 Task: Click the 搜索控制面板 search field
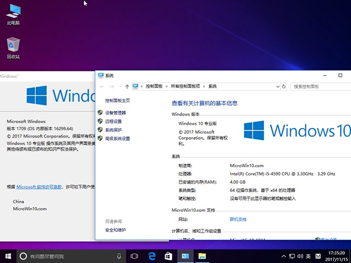pos(320,87)
